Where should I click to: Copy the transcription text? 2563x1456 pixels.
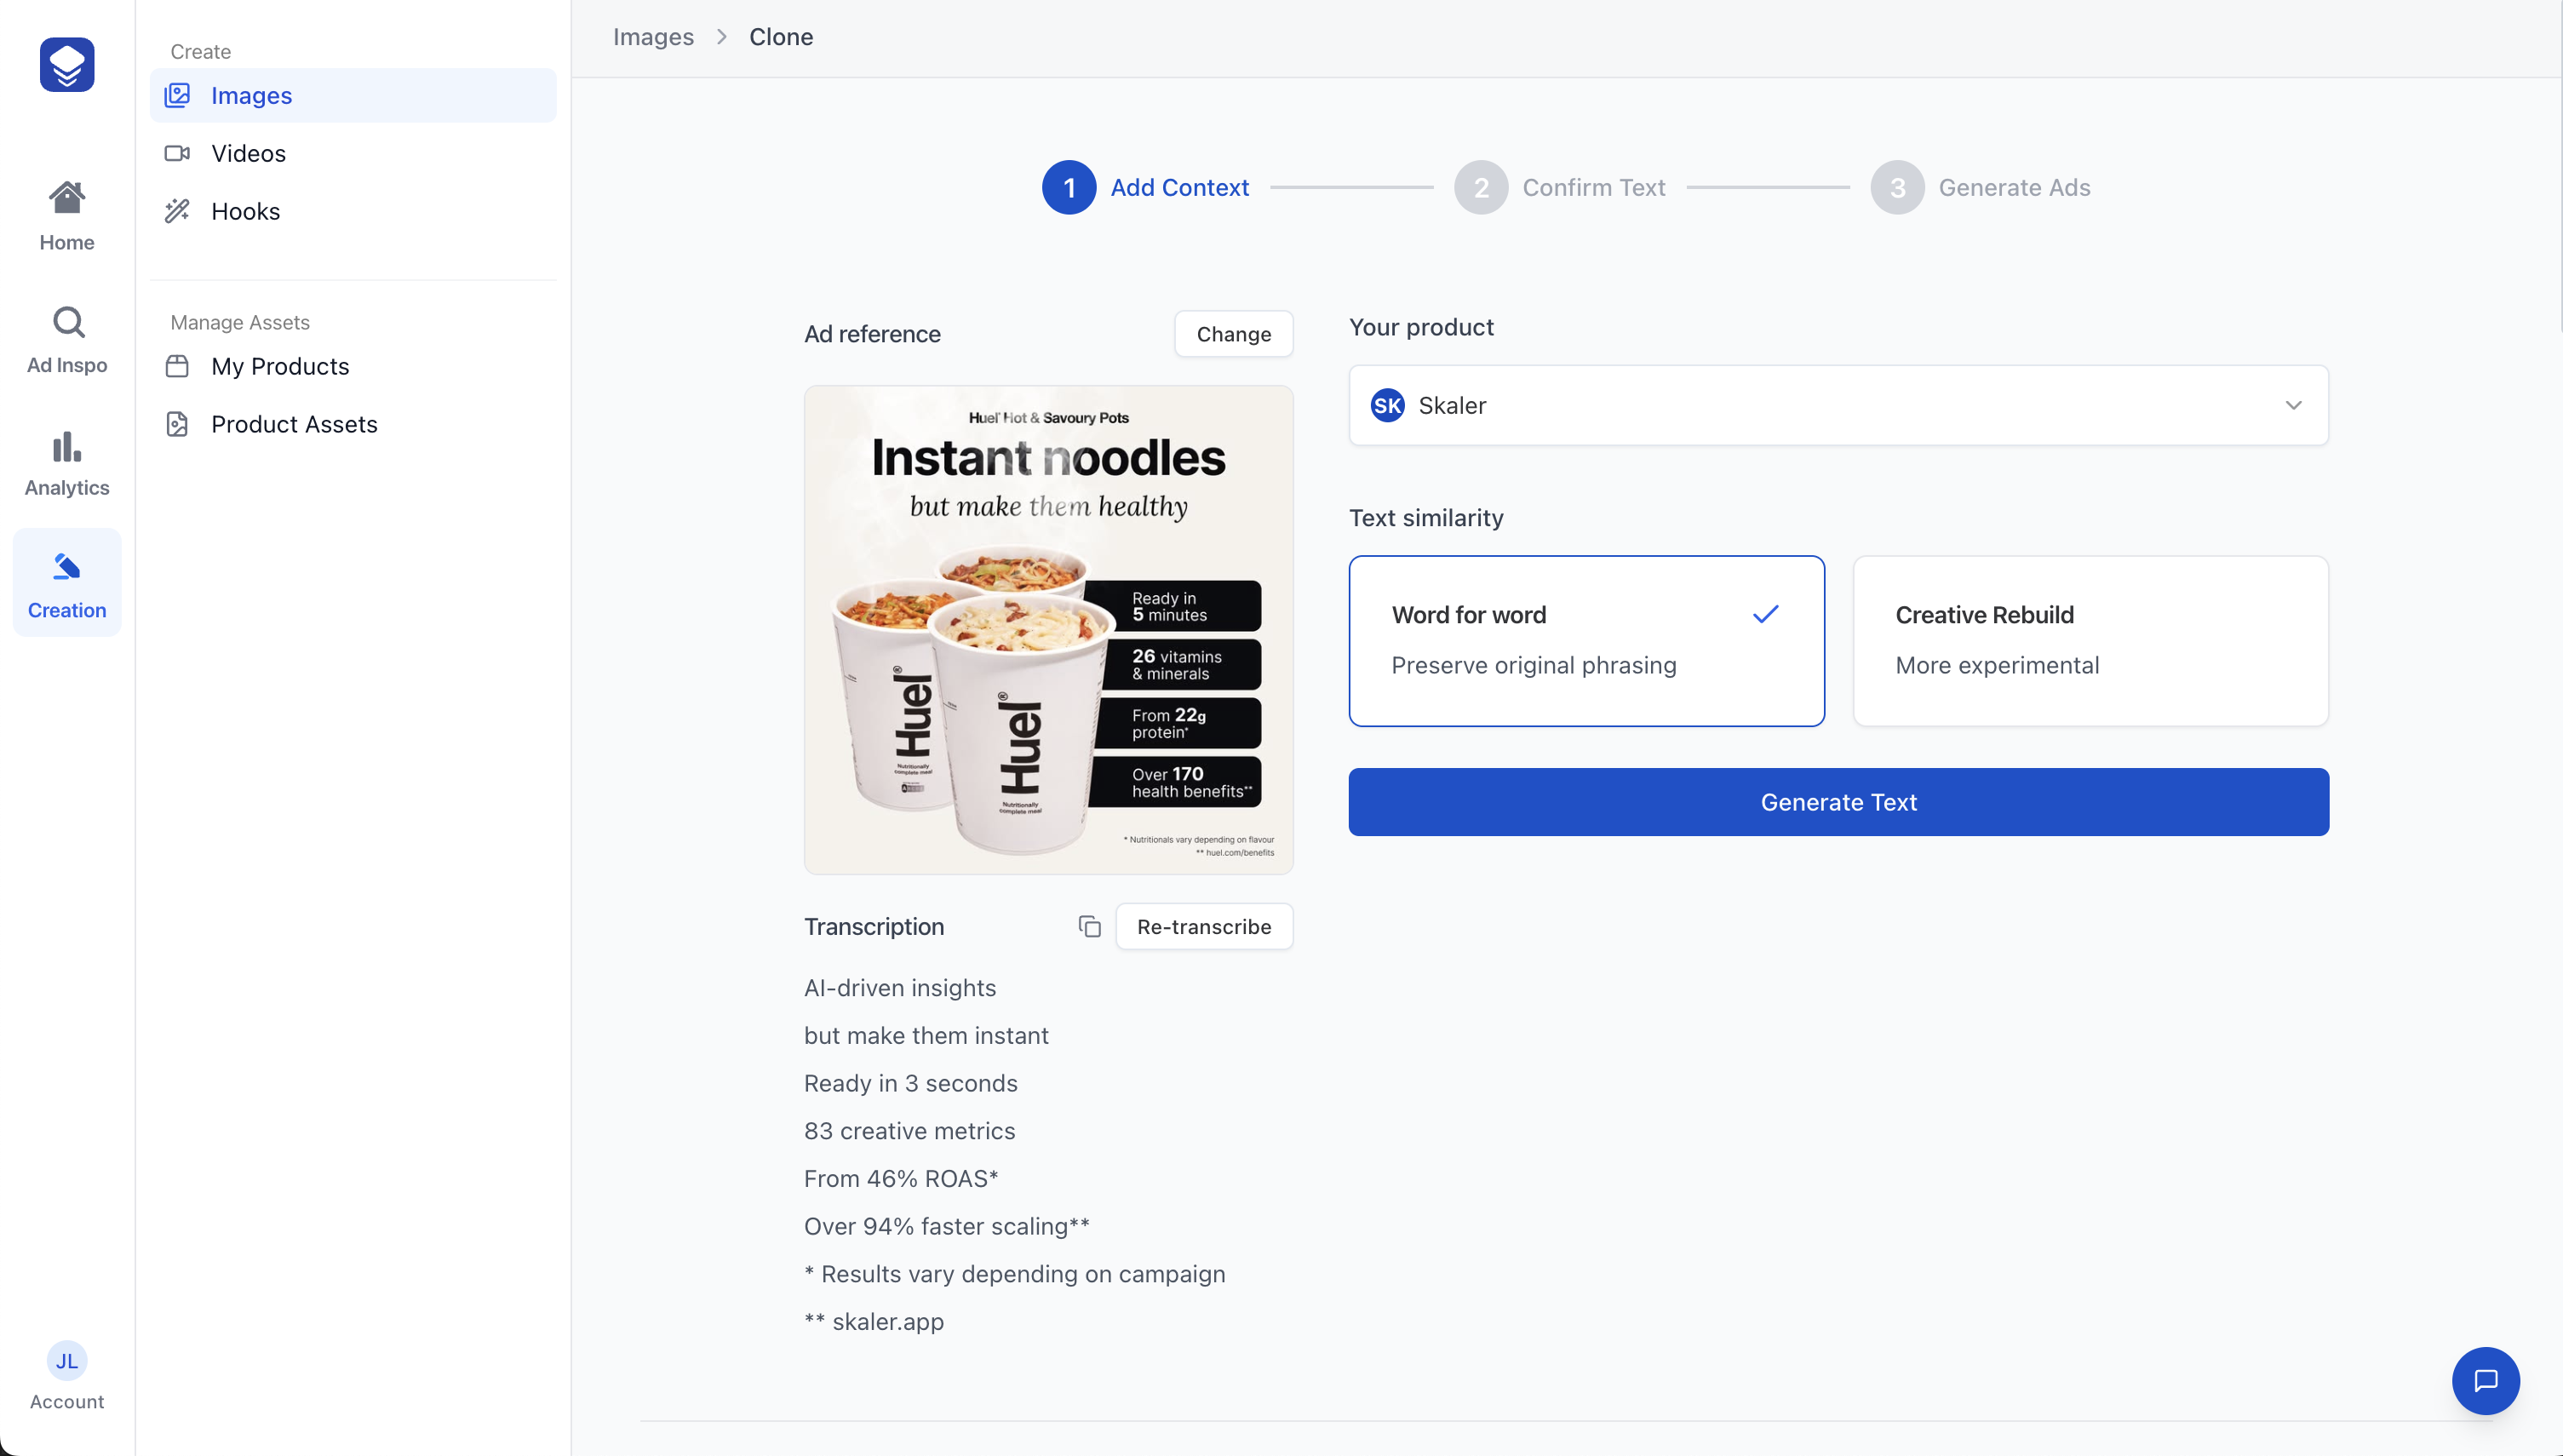(x=1088, y=926)
